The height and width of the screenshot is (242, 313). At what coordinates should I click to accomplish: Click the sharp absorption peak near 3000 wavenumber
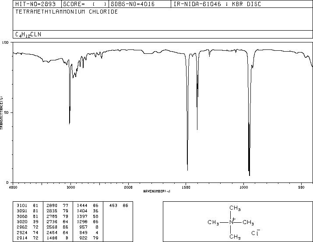[70, 124]
